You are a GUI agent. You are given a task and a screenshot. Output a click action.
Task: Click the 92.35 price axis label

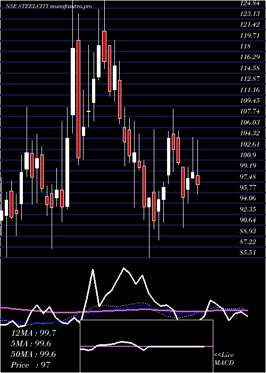click(248, 209)
